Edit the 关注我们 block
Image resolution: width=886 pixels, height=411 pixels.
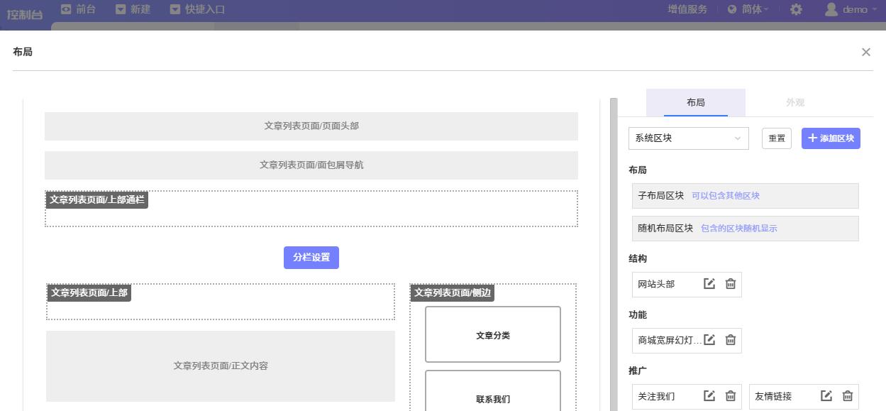709,396
